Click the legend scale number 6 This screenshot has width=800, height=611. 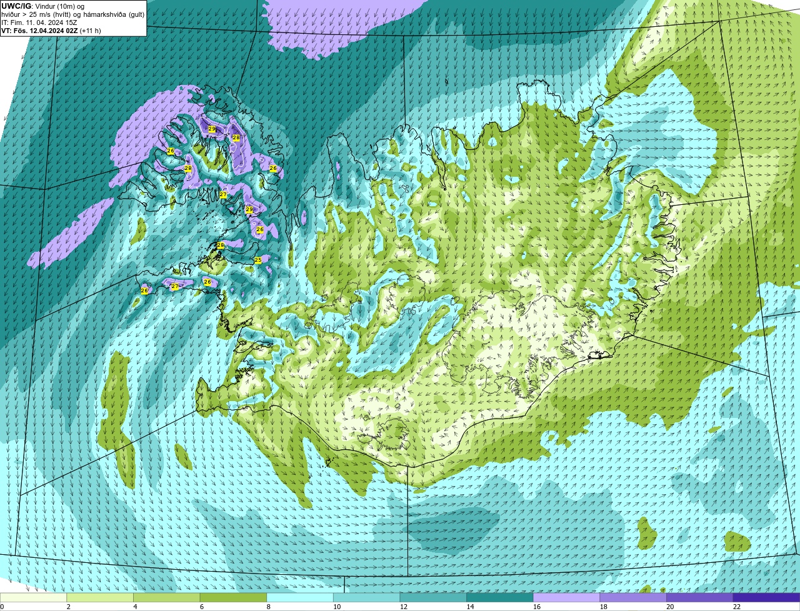tap(202, 607)
